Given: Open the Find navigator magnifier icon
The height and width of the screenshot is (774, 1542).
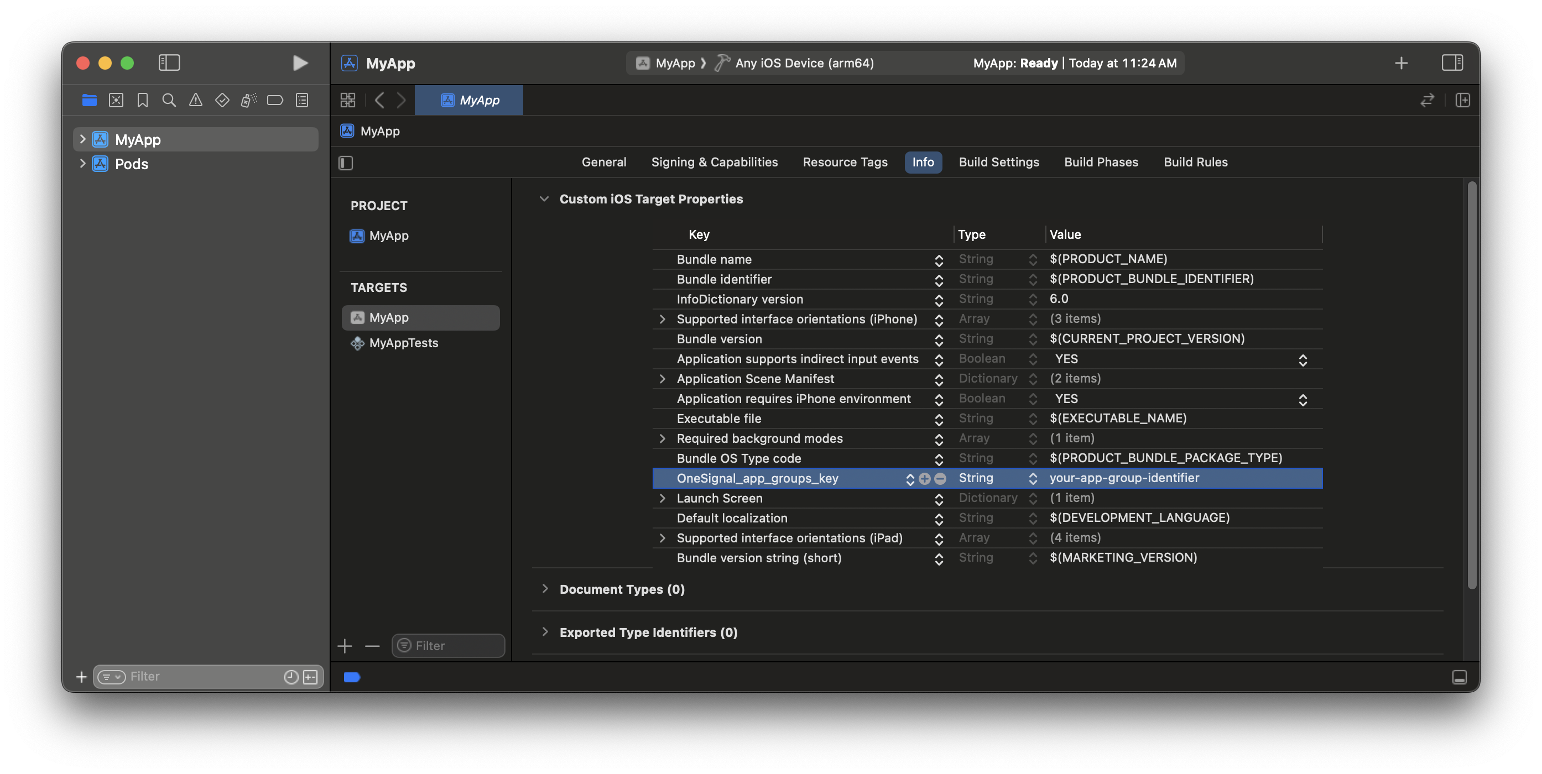Looking at the screenshot, I should click(x=169, y=100).
